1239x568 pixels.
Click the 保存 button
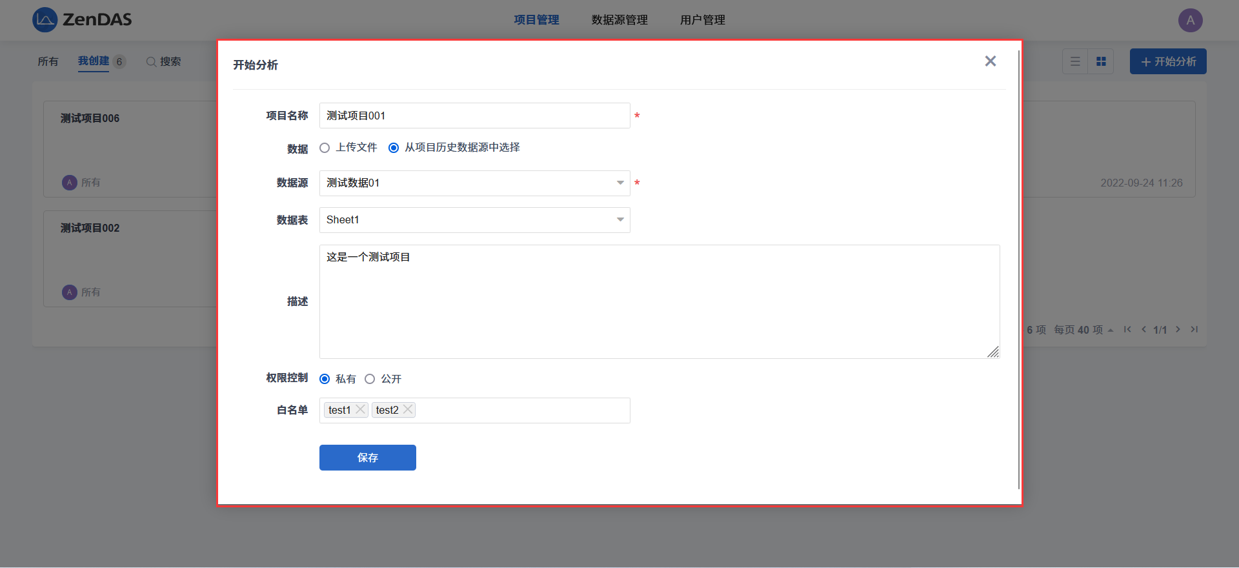click(x=367, y=458)
